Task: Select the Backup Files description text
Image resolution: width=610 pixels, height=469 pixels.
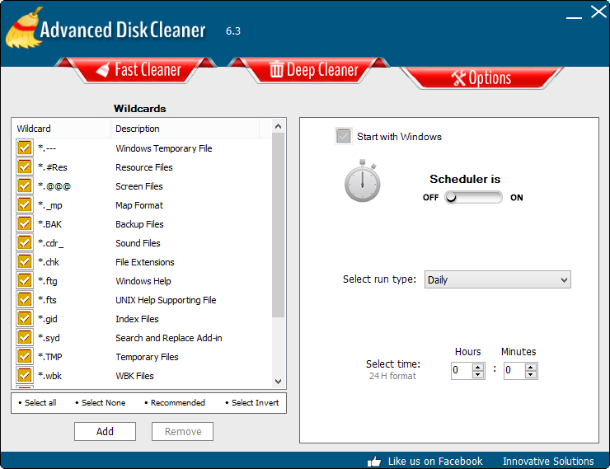Action: (x=139, y=224)
